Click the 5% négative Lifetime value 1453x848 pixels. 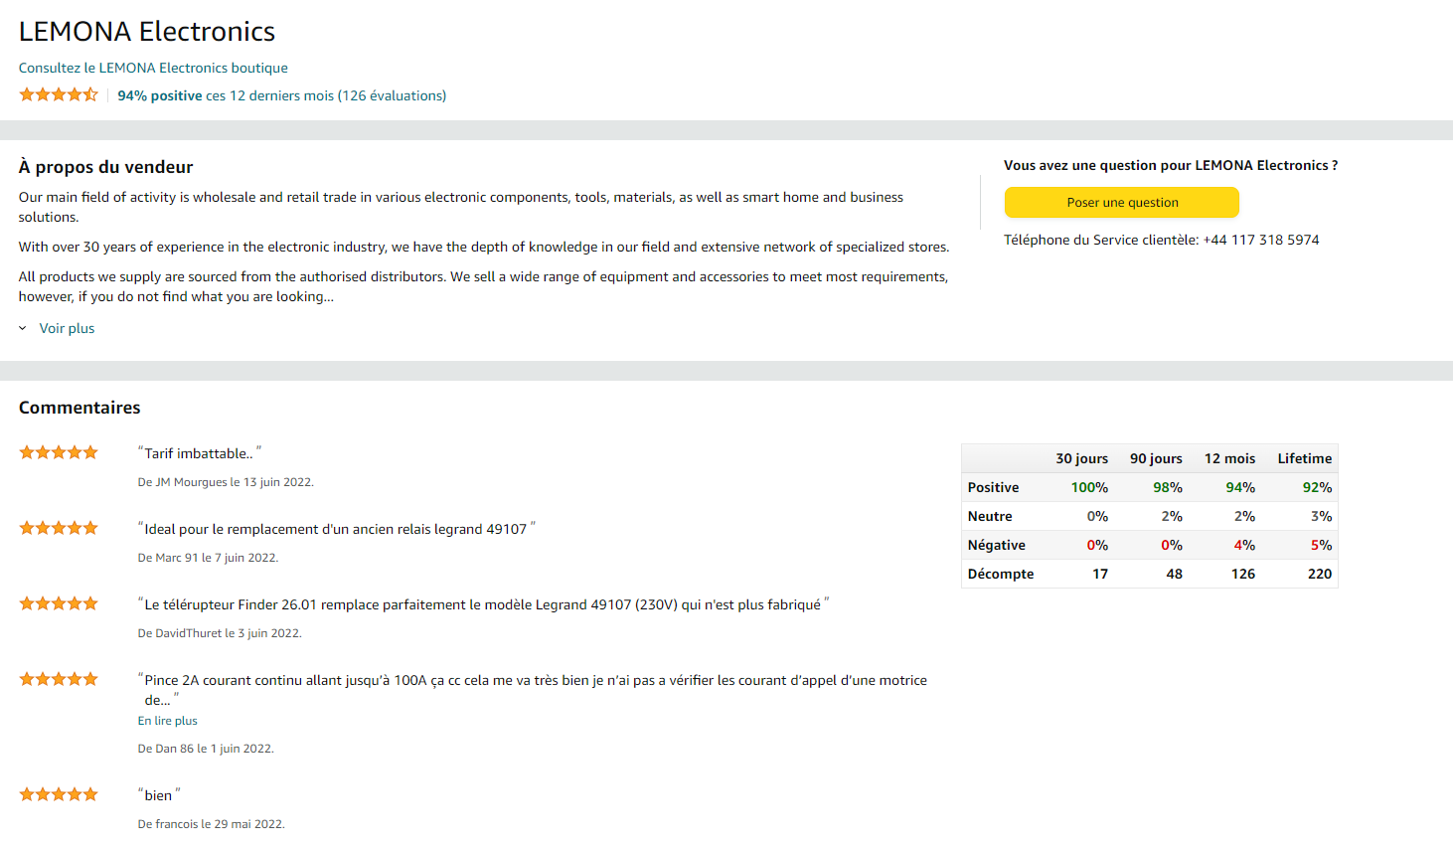point(1321,545)
